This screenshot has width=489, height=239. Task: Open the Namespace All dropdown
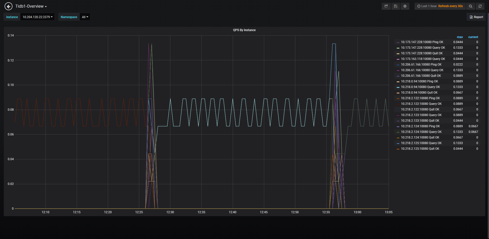pyautogui.click(x=85, y=17)
